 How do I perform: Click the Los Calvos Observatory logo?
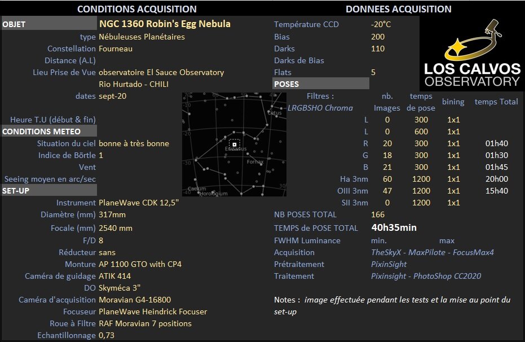click(472, 54)
